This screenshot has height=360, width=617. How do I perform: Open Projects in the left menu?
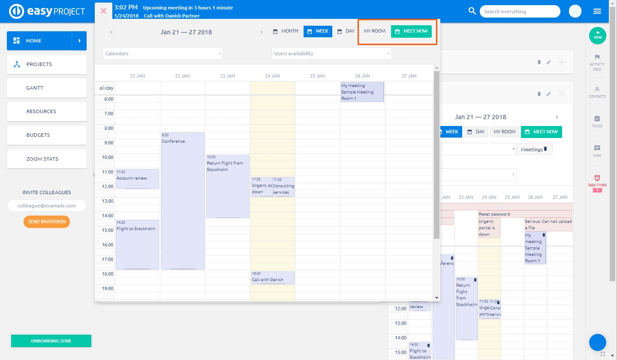[47, 64]
